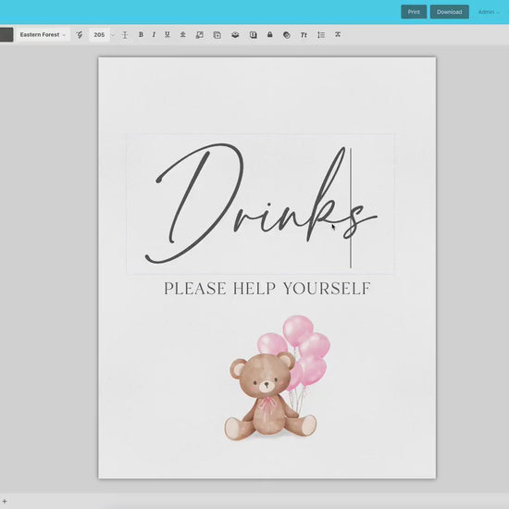509x509 pixels.
Task: Open the line spacing icon
Action: pos(321,35)
